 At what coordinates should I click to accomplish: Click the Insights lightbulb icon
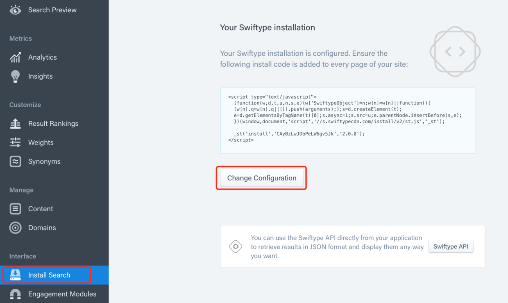click(15, 76)
